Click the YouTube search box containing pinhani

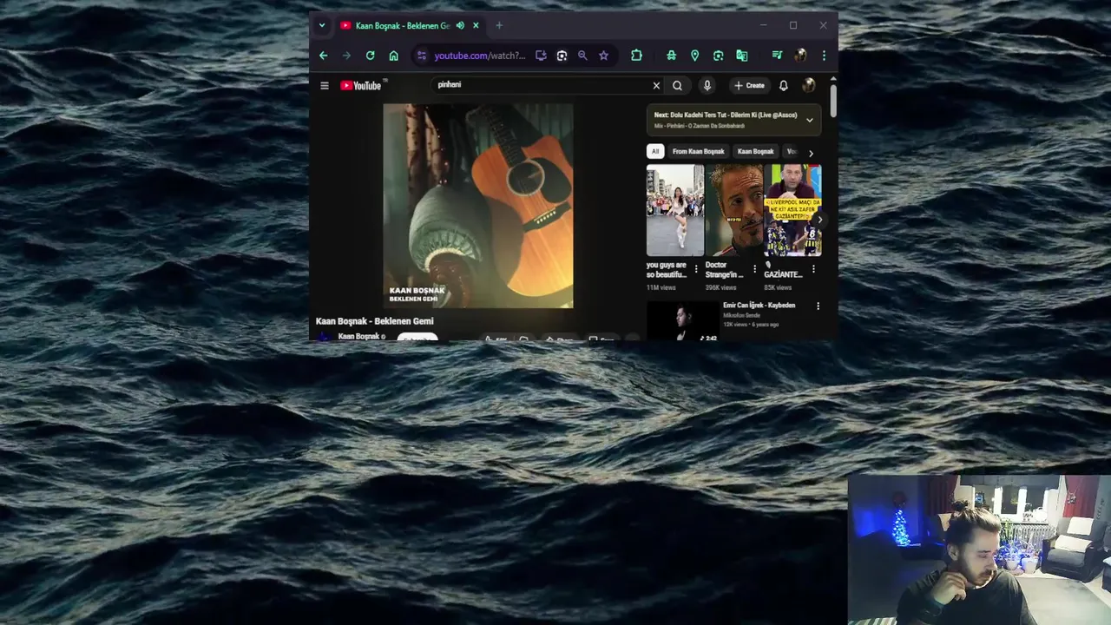(542, 85)
